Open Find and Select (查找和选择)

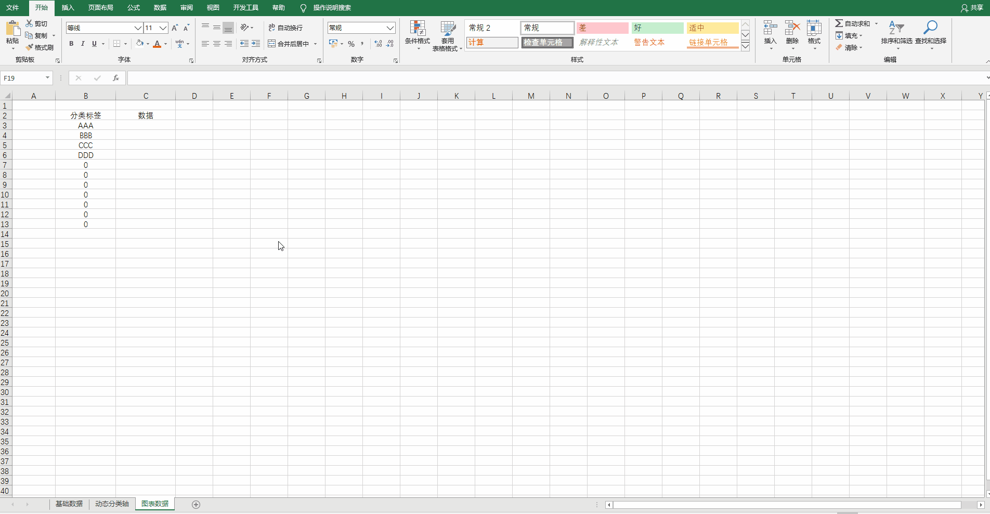coord(931,35)
